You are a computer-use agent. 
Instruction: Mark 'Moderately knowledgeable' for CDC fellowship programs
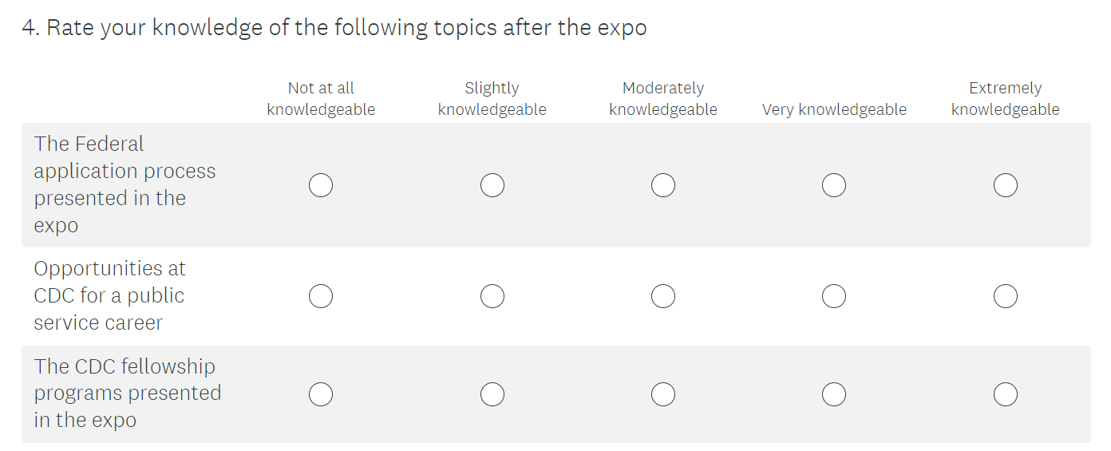tap(663, 394)
